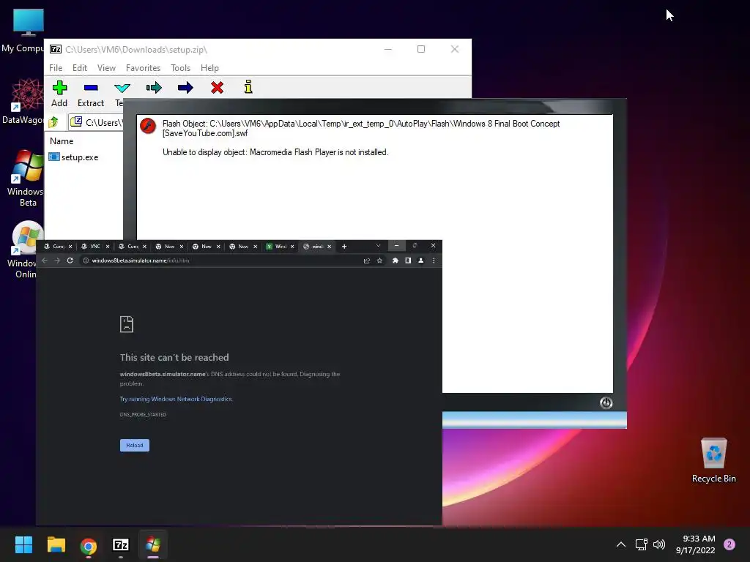The image size is (750, 562).
Task: Click the network tray icon
Action: [641, 544]
